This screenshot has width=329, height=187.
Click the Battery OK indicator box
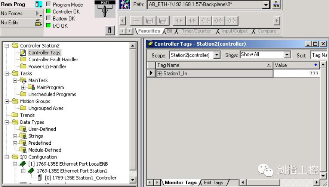coord(48,18)
